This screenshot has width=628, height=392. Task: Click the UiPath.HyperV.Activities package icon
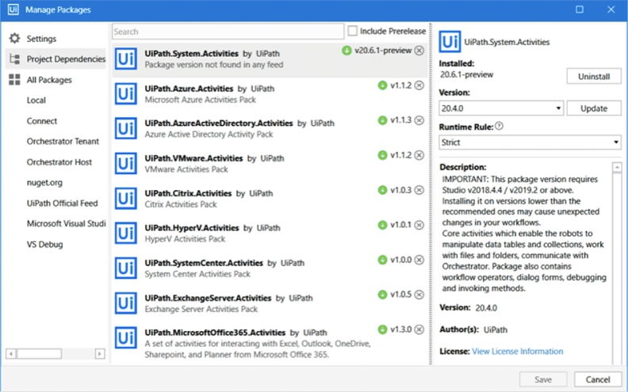(126, 233)
